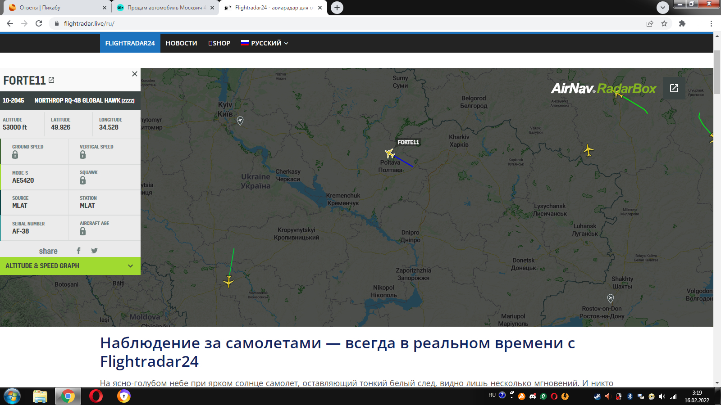Viewport: 721px width, 405px height.
Task: Bookmark this page with the star
Action: (664, 23)
